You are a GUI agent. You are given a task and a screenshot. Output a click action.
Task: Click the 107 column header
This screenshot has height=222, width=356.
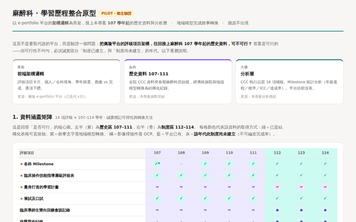coord(157,153)
